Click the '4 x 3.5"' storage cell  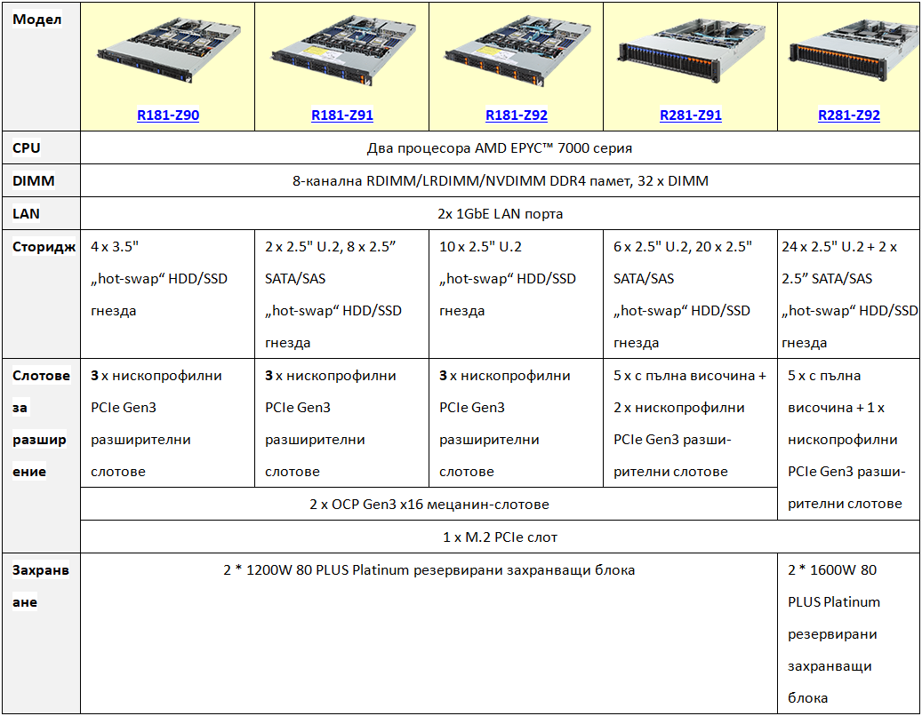pos(167,294)
